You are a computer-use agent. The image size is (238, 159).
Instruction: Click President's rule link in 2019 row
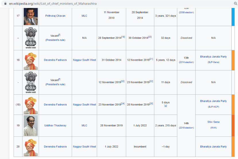(x=55, y=85)
